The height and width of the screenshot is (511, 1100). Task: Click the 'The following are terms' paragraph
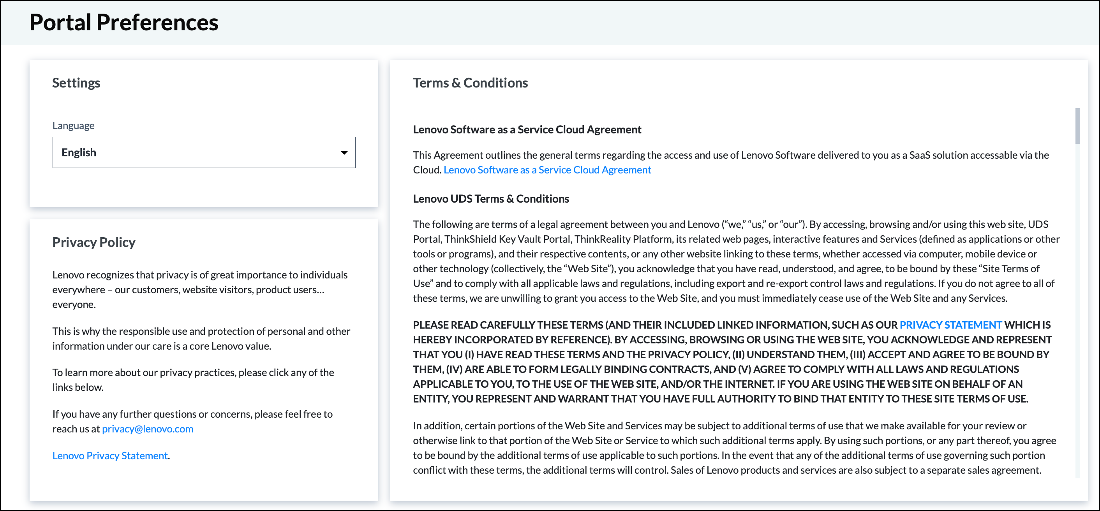736,261
